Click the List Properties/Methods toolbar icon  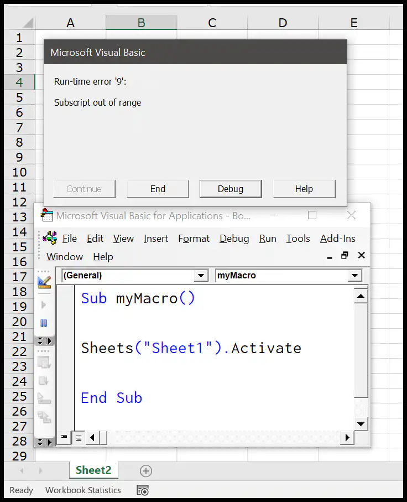pos(44,363)
